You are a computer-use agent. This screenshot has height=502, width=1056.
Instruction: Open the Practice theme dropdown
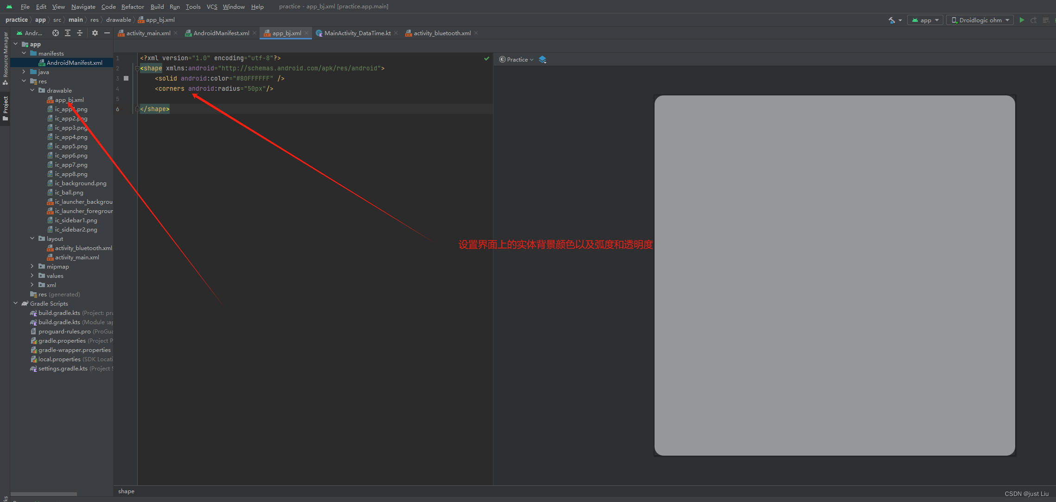[516, 59]
